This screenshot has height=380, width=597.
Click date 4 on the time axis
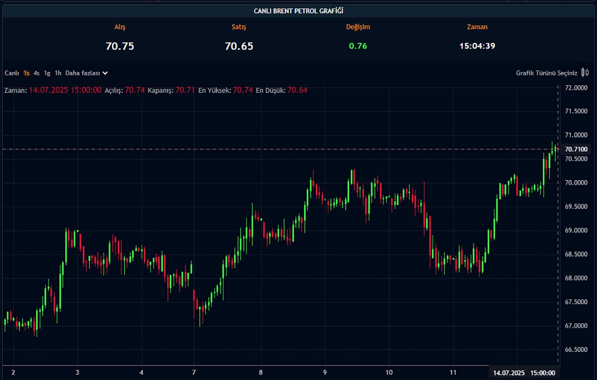tap(141, 372)
